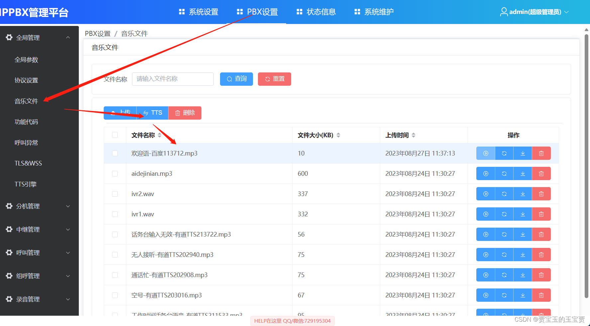Download 通话忙-有道TTS202908.mp3

523,275
